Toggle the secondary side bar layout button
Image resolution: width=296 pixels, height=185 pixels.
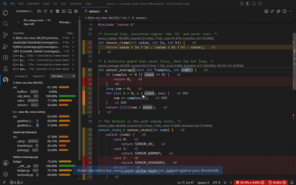tap(260, 4)
